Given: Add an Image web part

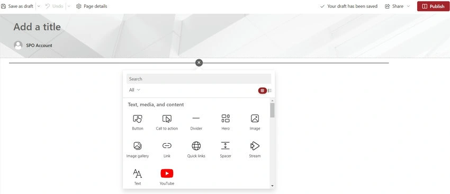Looking at the screenshot, I should [255, 122].
